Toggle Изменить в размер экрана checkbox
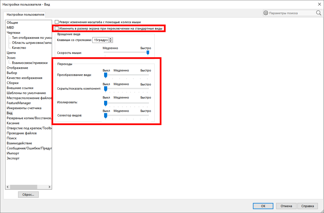Viewport: 324px width, 213px height. pos(57,28)
